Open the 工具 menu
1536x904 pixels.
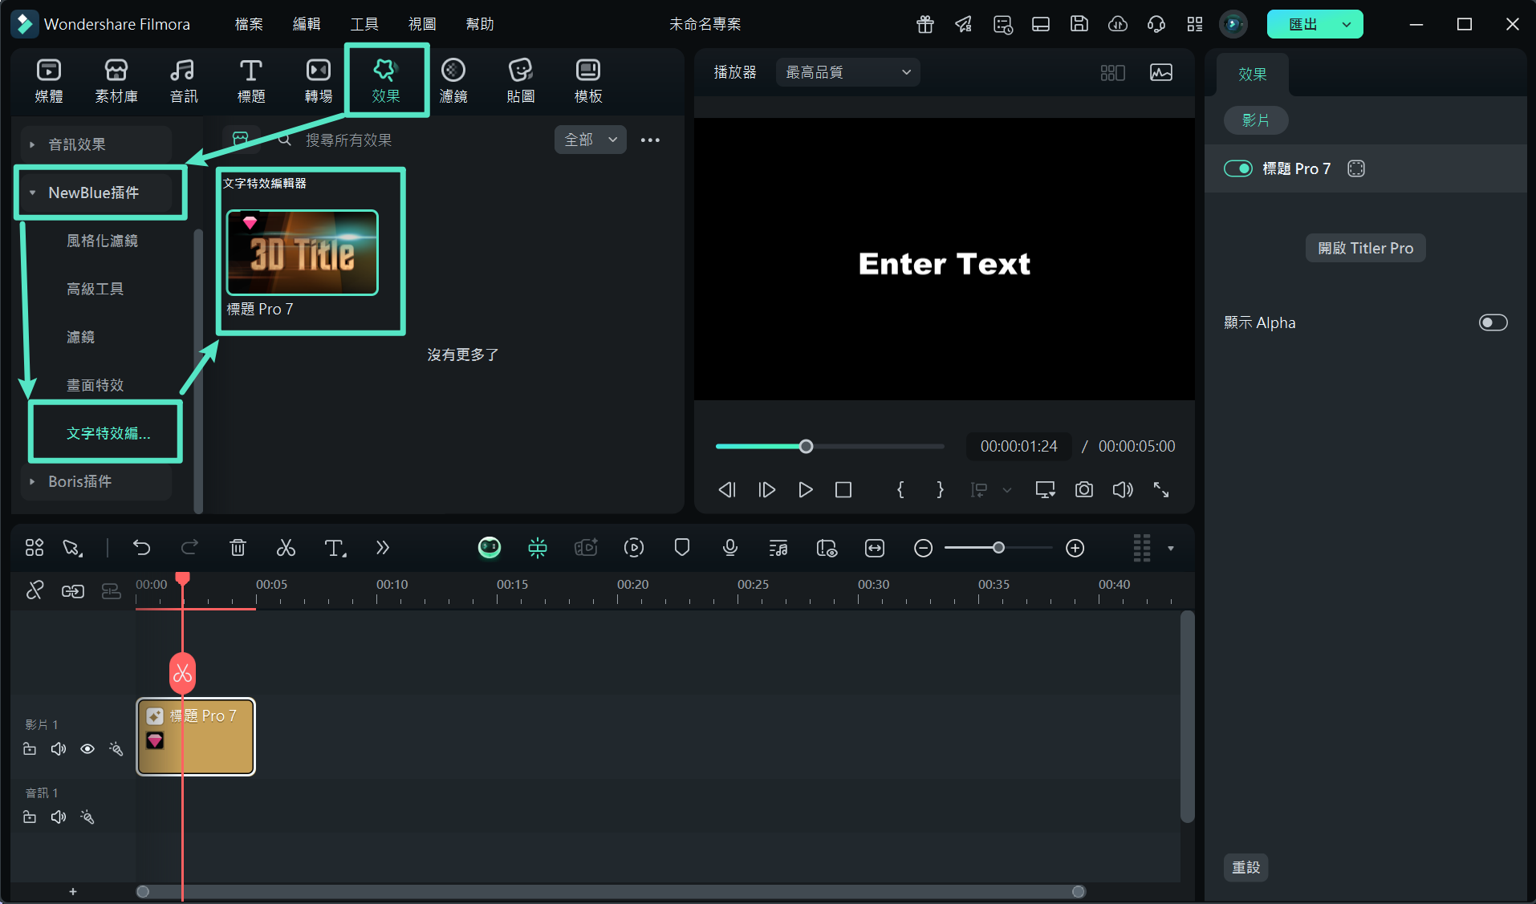click(x=364, y=24)
